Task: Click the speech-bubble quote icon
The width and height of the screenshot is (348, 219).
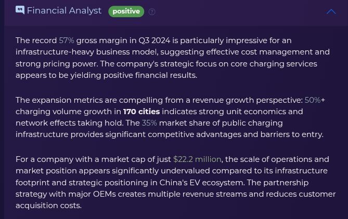Action: click(x=20, y=10)
